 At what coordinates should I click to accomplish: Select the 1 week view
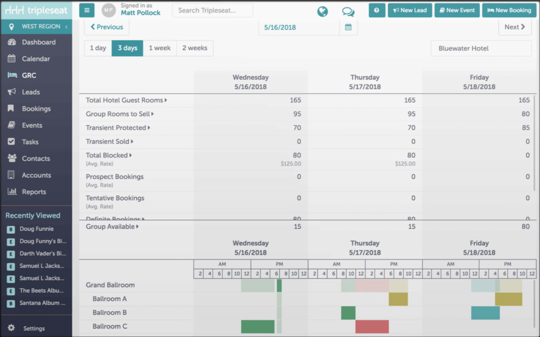pos(159,48)
